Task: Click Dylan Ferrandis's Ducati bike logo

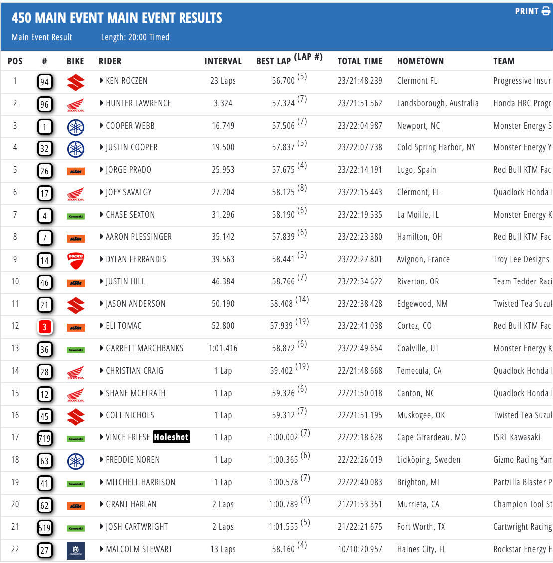Action: (76, 261)
